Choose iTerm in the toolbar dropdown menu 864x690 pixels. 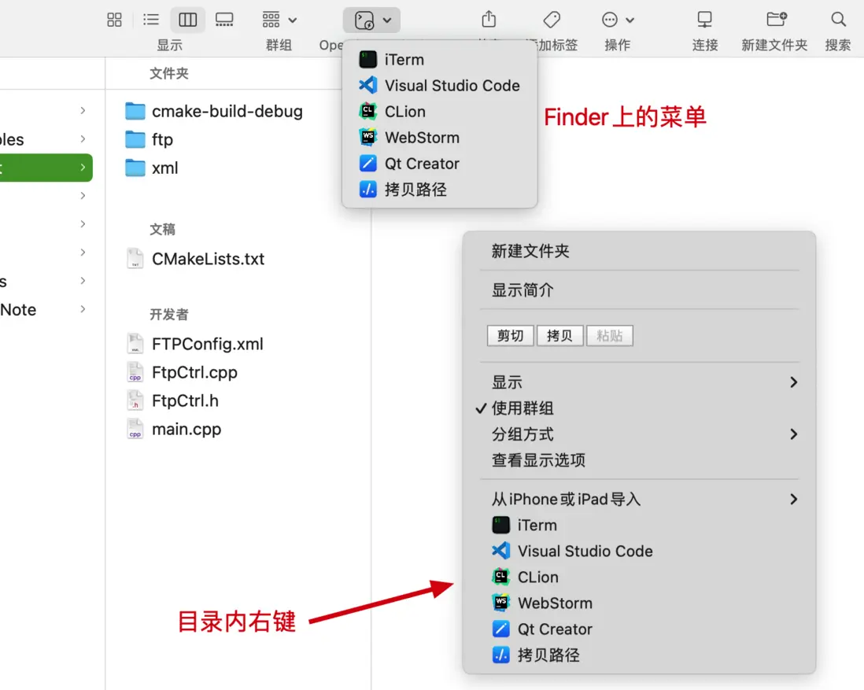click(x=439, y=60)
